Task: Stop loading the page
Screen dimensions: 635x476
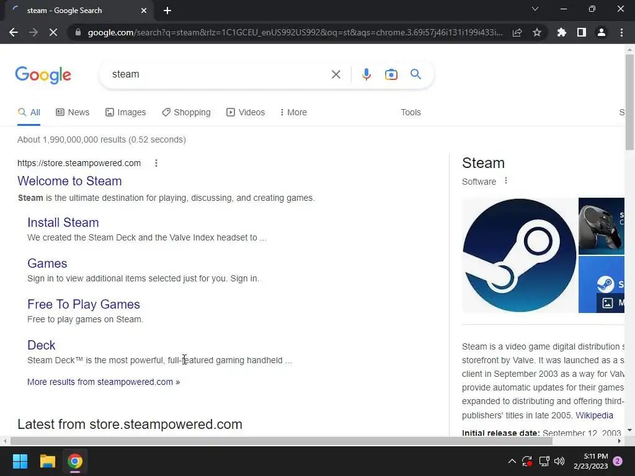Action: [x=53, y=32]
